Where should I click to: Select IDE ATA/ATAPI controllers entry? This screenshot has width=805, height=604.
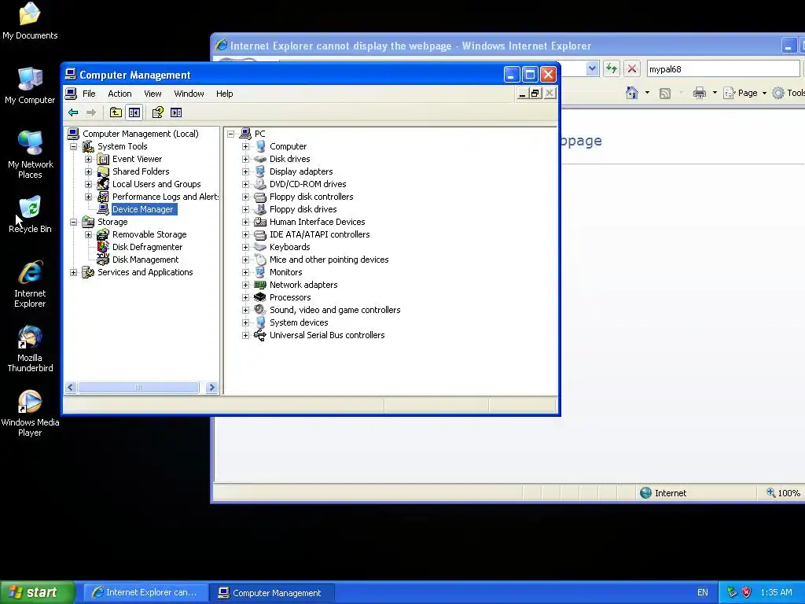pyautogui.click(x=319, y=234)
